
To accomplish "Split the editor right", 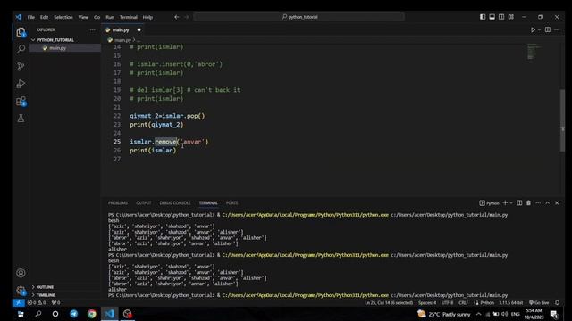I will click(548, 29).
